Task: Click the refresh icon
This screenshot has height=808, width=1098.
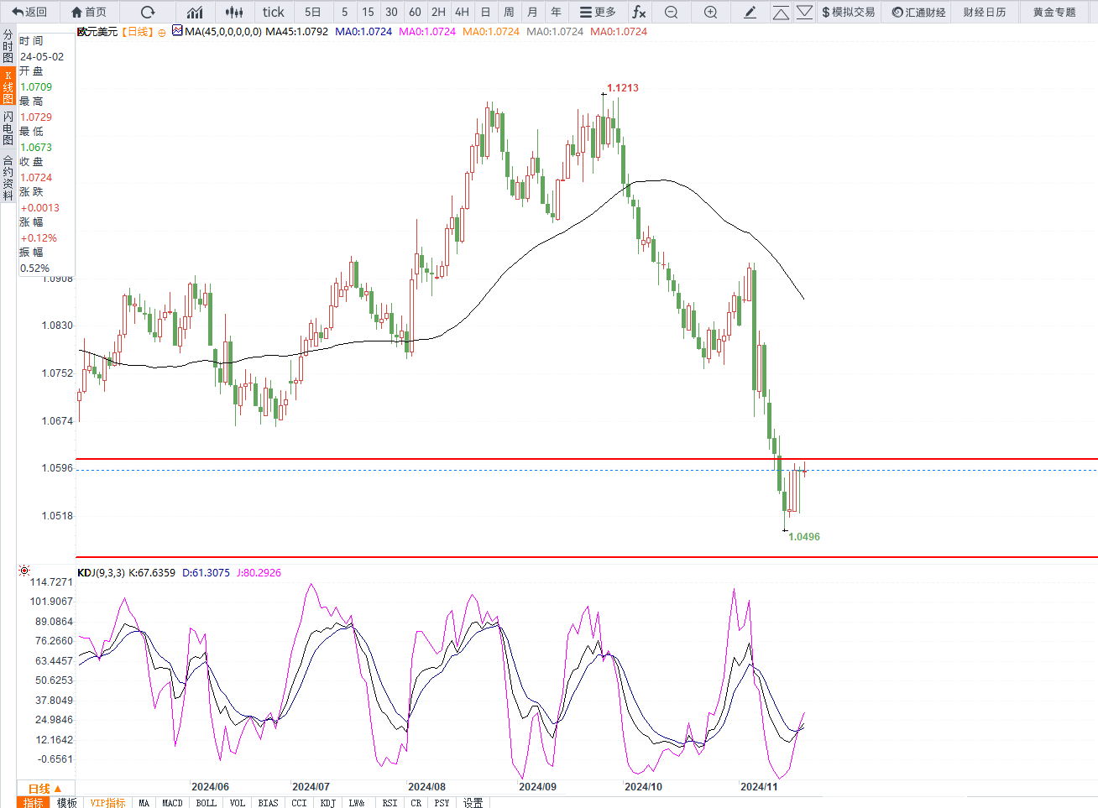Action: (x=148, y=12)
